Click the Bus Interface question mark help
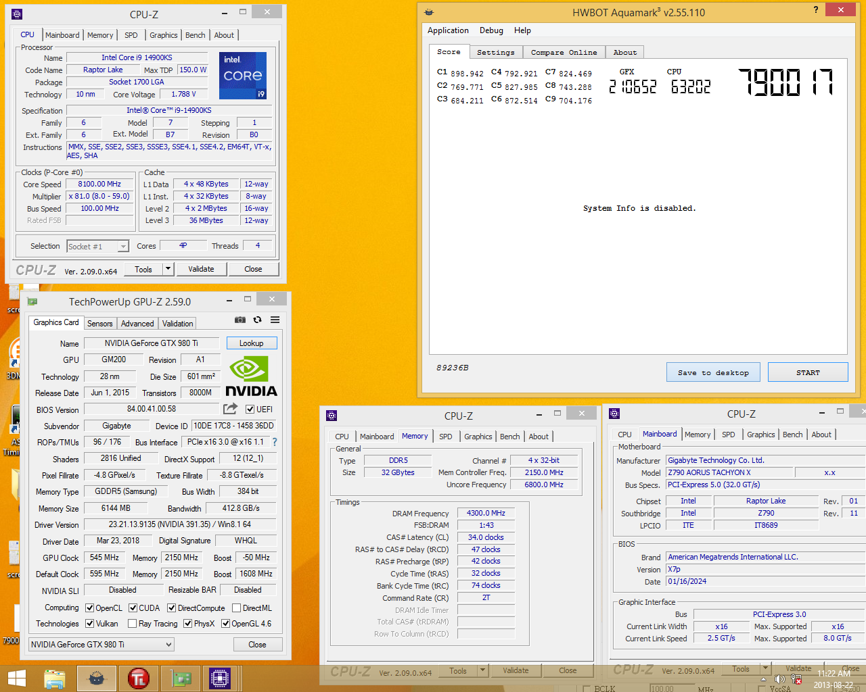 pos(275,442)
